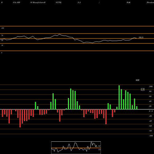This screenshot has height=154, width=154.
Task: Click the mini chart value '-31'
Action: [x=99, y=150]
